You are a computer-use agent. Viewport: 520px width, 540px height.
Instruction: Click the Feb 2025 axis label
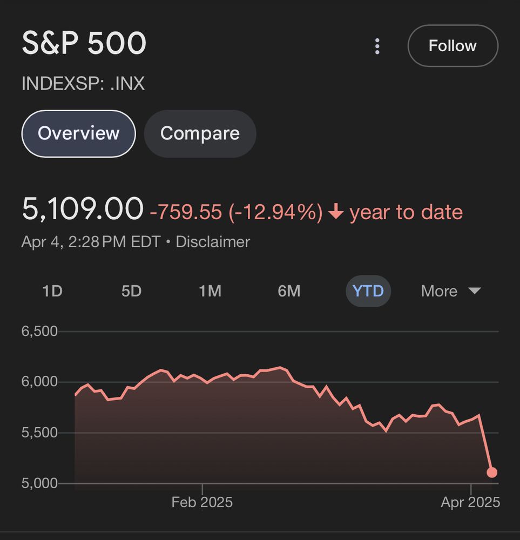[x=202, y=502]
